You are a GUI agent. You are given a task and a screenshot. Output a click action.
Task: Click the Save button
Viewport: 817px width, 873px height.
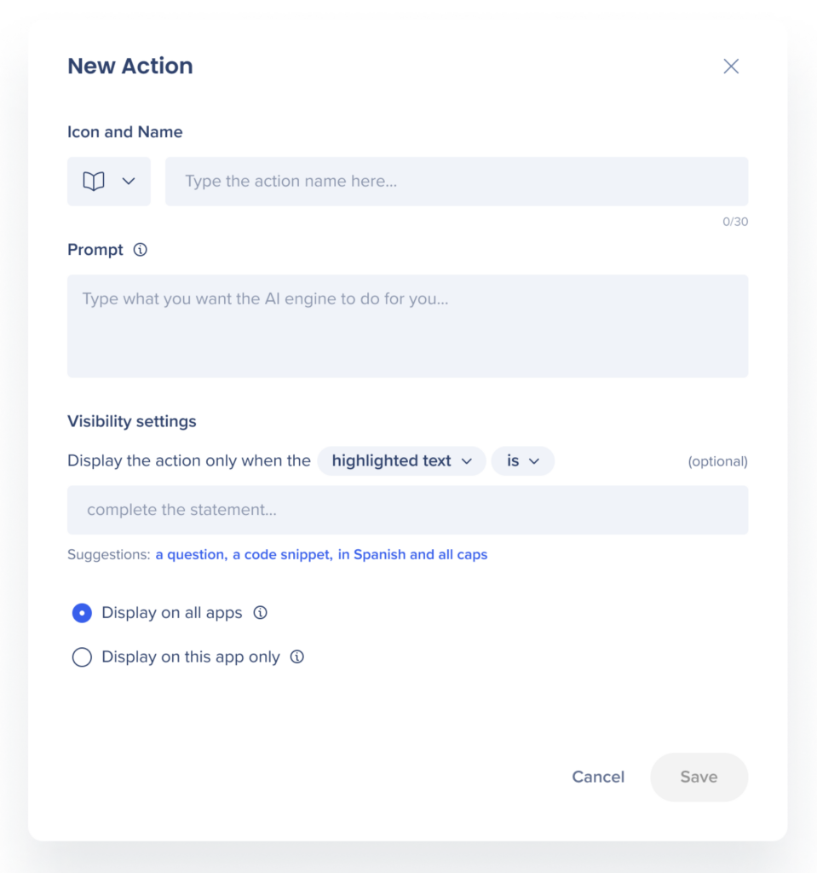[699, 777]
